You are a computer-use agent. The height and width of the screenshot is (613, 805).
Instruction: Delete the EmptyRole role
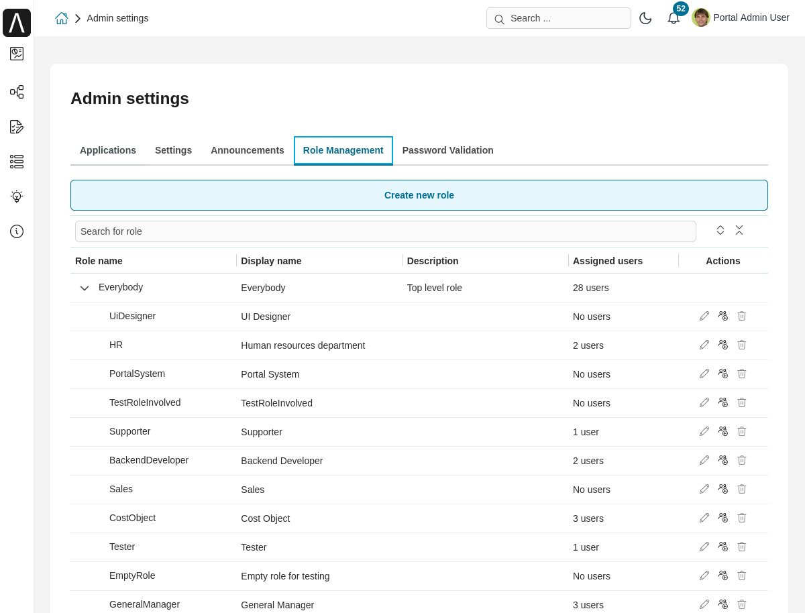pos(741,575)
